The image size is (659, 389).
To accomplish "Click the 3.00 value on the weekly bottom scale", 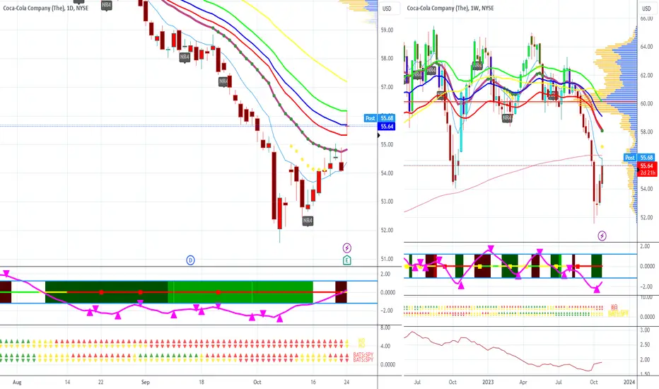I will click(645, 330).
